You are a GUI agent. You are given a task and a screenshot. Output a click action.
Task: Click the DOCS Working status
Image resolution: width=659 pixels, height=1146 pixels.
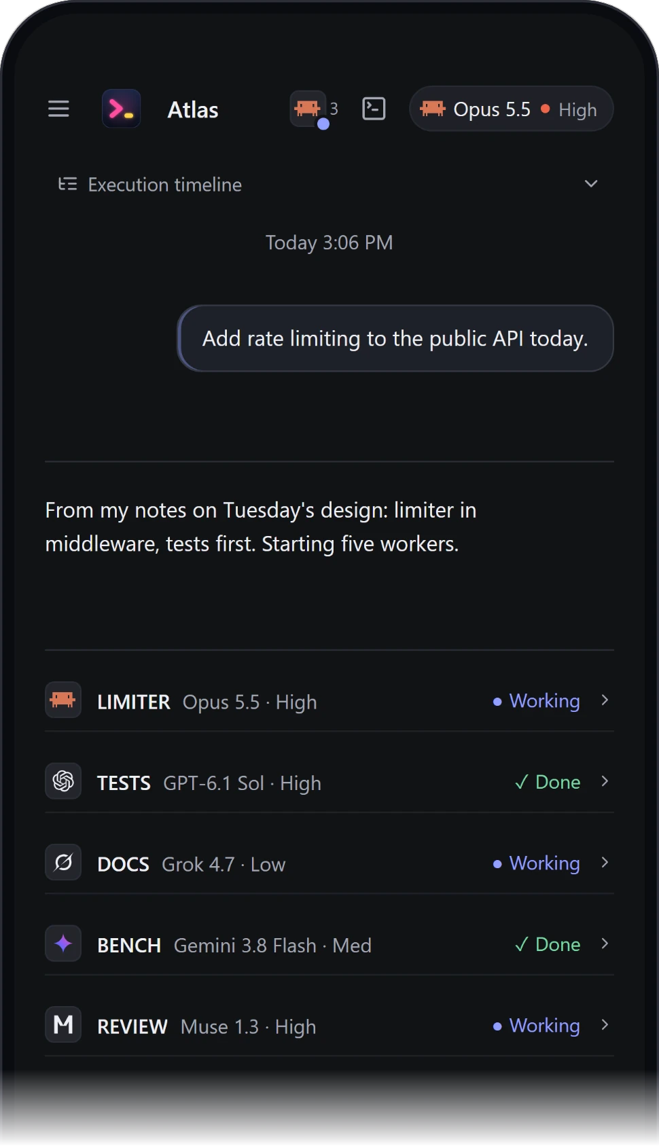click(537, 863)
